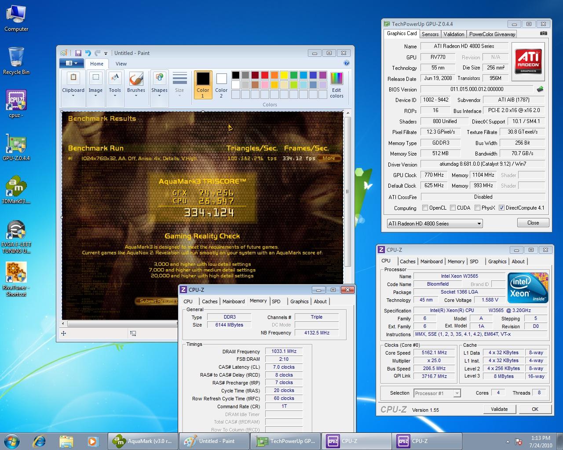The height and width of the screenshot is (450, 563).
Task: Switch to AquaMark taskbar button
Action: coord(143,441)
